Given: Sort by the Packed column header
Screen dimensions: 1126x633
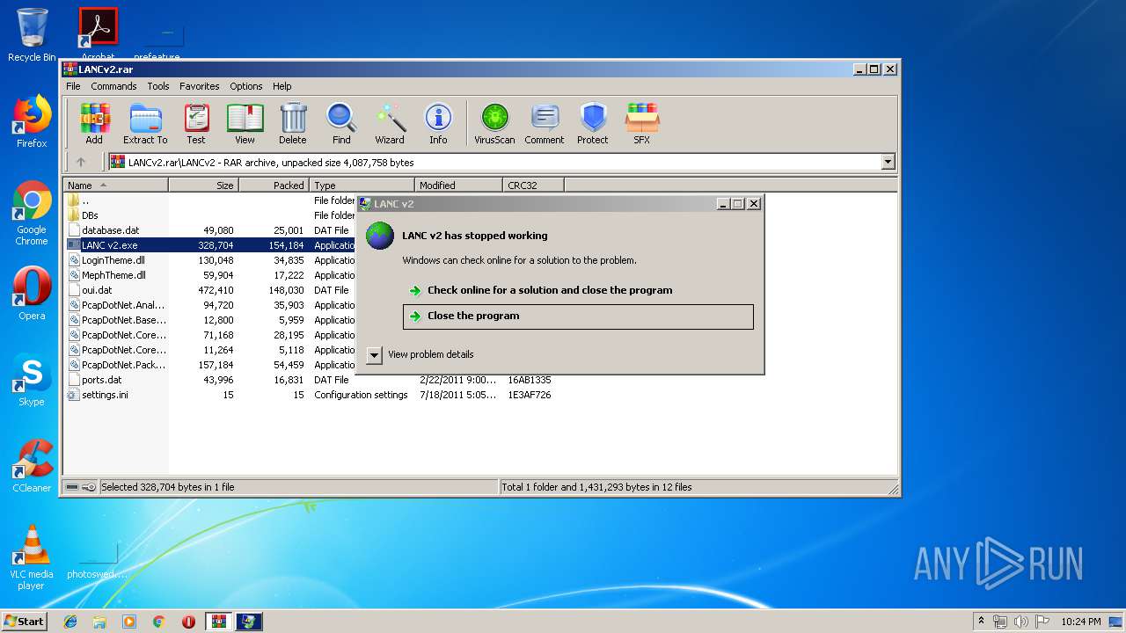Looking at the screenshot, I should (x=274, y=186).
